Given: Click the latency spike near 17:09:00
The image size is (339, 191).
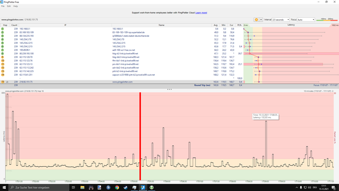Looking at the screenshot, I should click(266, 143).
